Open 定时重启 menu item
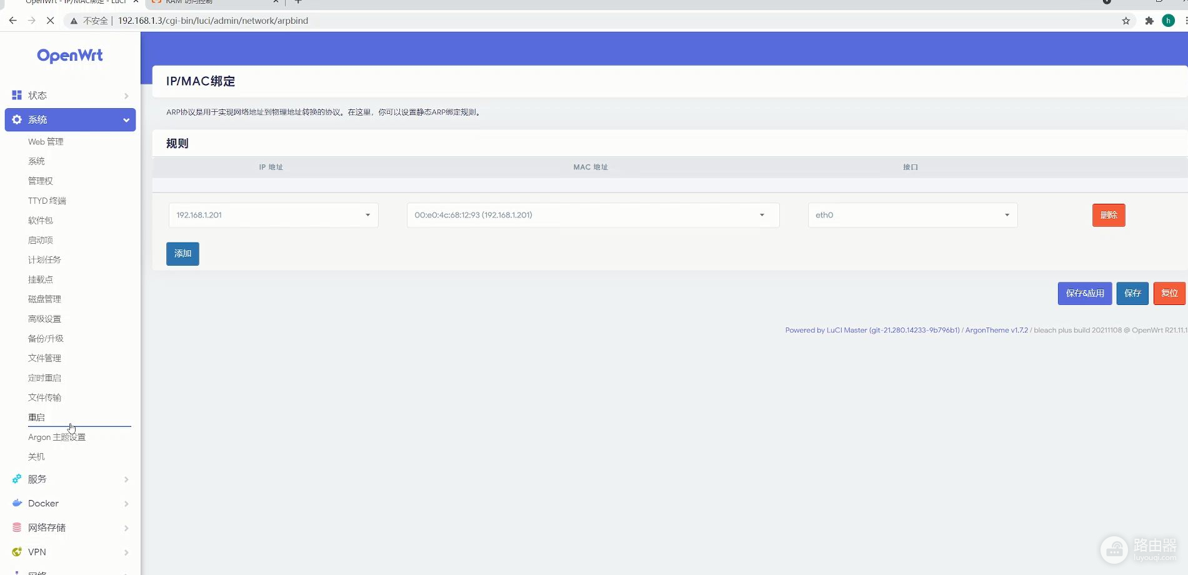 44,378
